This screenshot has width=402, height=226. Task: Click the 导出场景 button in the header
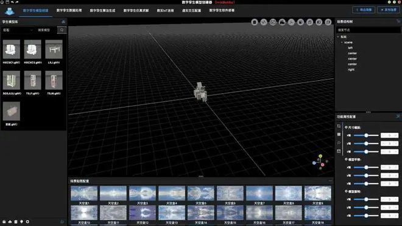point(364,10)
